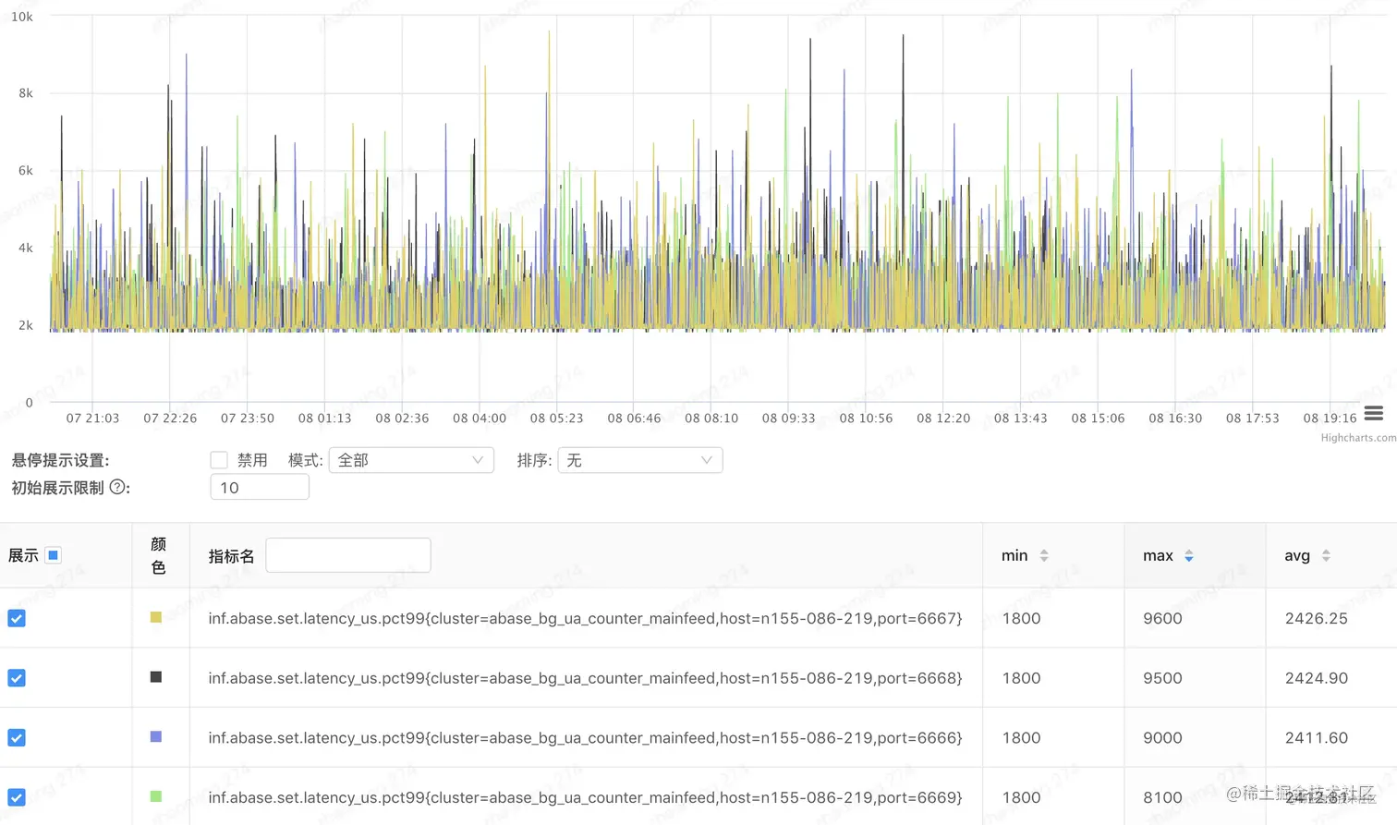
Task: Open the Highcharts chart context menu icon
Action: point(1374,413)
